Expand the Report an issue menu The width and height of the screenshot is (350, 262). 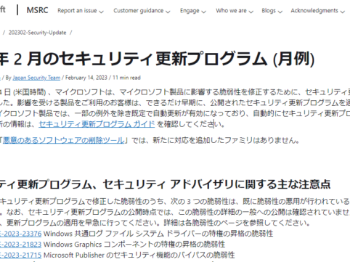(81, 11)
